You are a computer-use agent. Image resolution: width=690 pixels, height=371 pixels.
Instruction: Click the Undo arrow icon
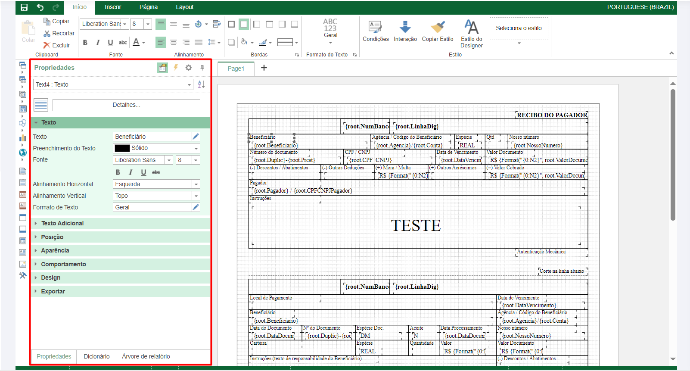point(40,7)
